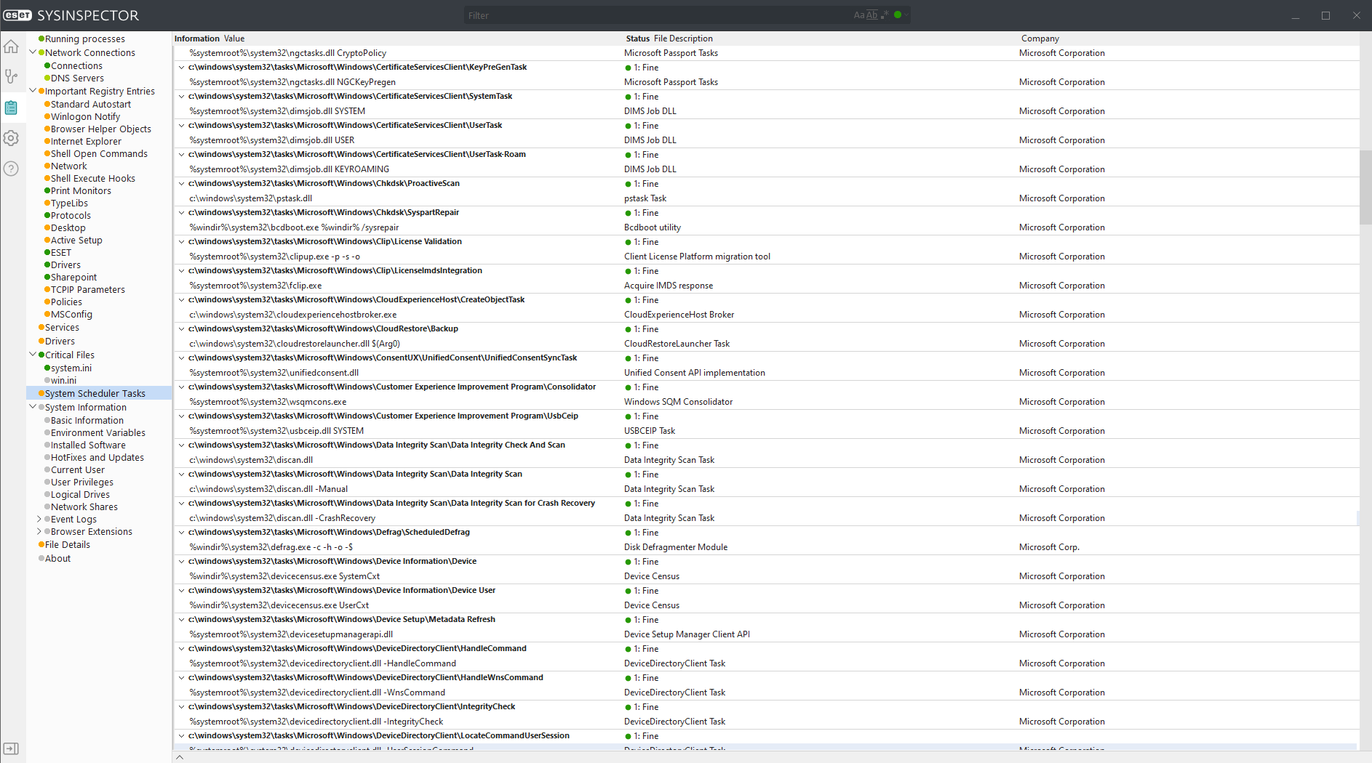Sort by the Information column header
Image resolution: width=1372 pixels, height=763 pixels.
click(196, 39)
